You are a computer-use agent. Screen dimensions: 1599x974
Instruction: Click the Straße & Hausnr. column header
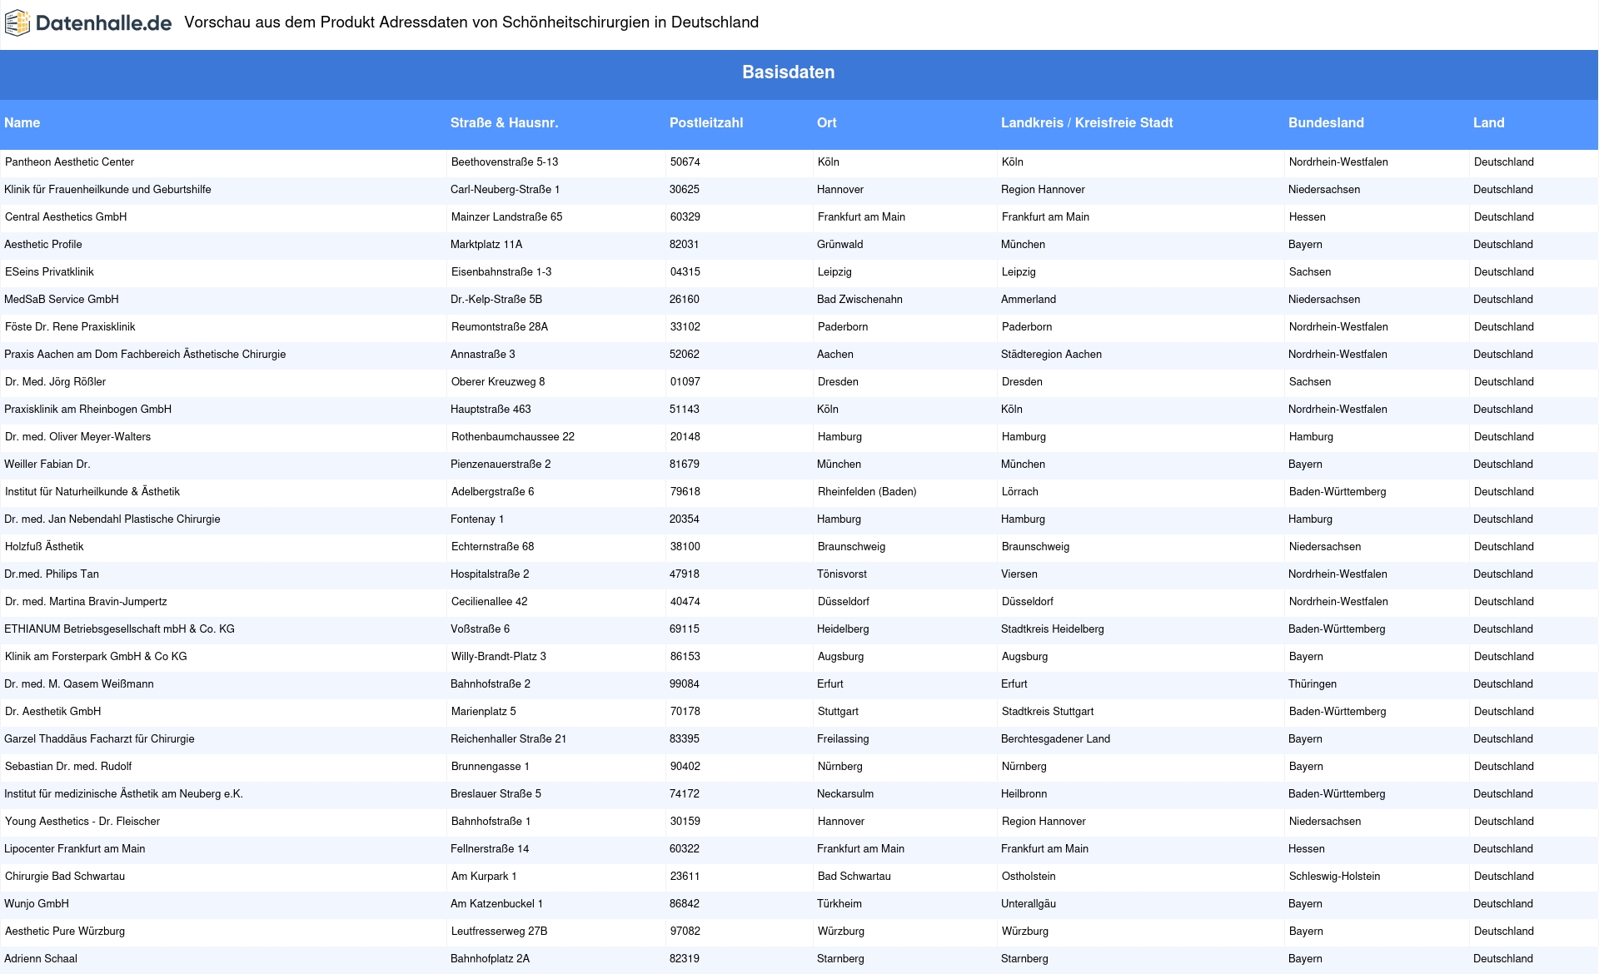tap(504, 122)
